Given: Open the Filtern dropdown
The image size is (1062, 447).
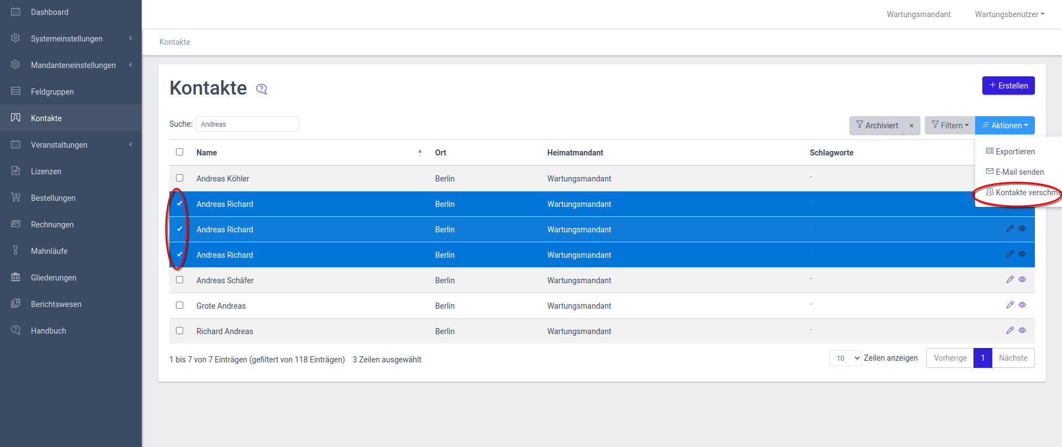Looking at the screenshot, I should 950,126.
